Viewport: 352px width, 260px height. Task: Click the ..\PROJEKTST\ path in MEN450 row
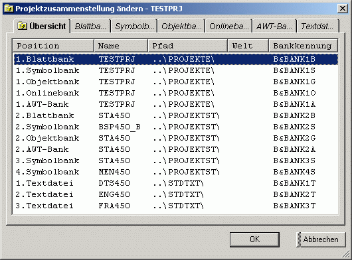(x=187, y=172)
